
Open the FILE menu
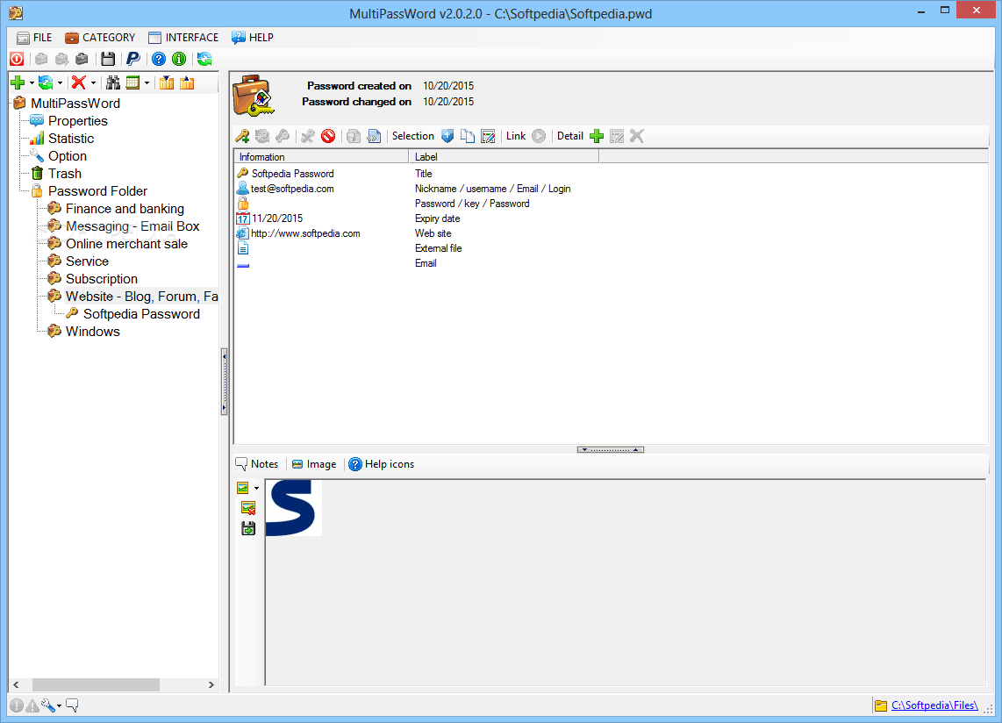(x=34, y=38)
